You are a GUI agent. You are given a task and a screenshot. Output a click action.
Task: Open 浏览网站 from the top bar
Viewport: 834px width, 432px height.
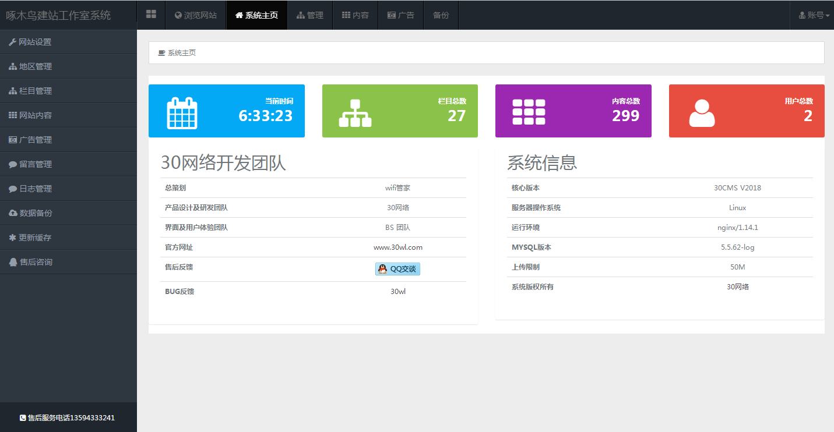click(196, 15)
